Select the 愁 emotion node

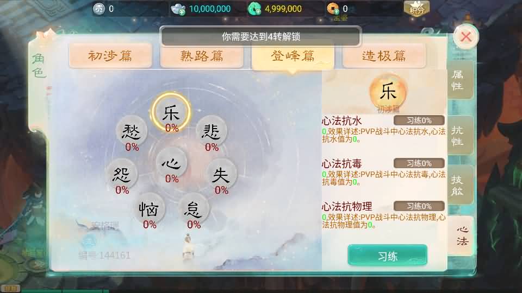tap(132, 131)
